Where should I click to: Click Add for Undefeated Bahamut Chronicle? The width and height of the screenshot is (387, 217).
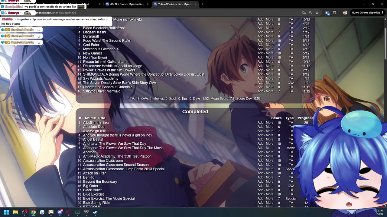[261, 87]
